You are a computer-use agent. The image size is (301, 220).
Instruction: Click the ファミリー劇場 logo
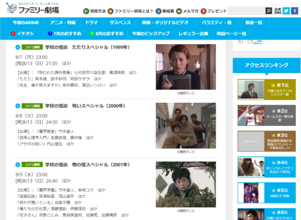point(32,8)
